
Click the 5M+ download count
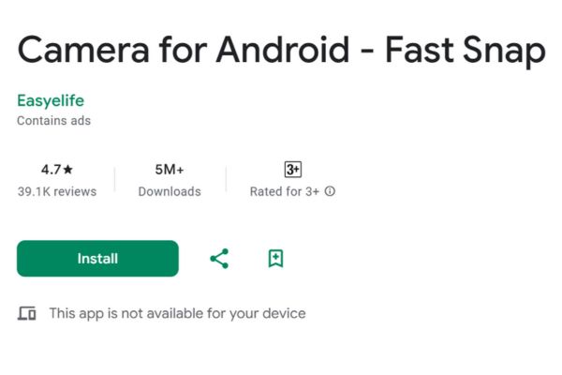[170, 170]
